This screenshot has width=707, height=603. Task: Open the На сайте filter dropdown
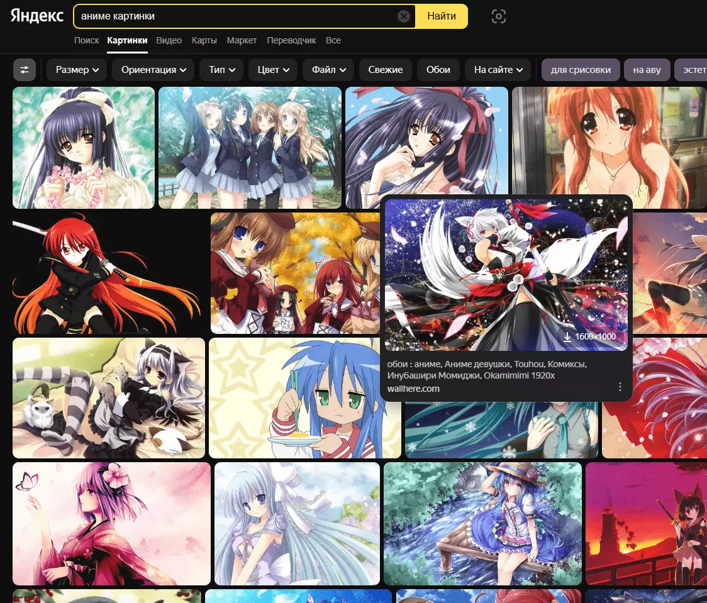pos(498,70)
